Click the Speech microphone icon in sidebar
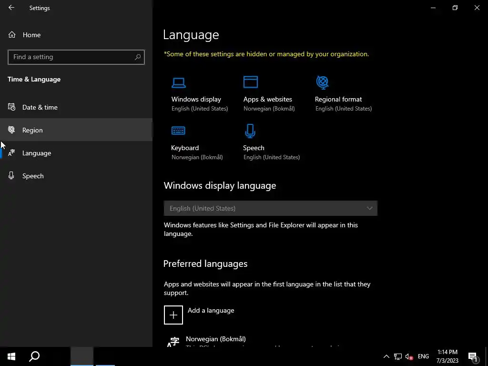 click(11, 175)
